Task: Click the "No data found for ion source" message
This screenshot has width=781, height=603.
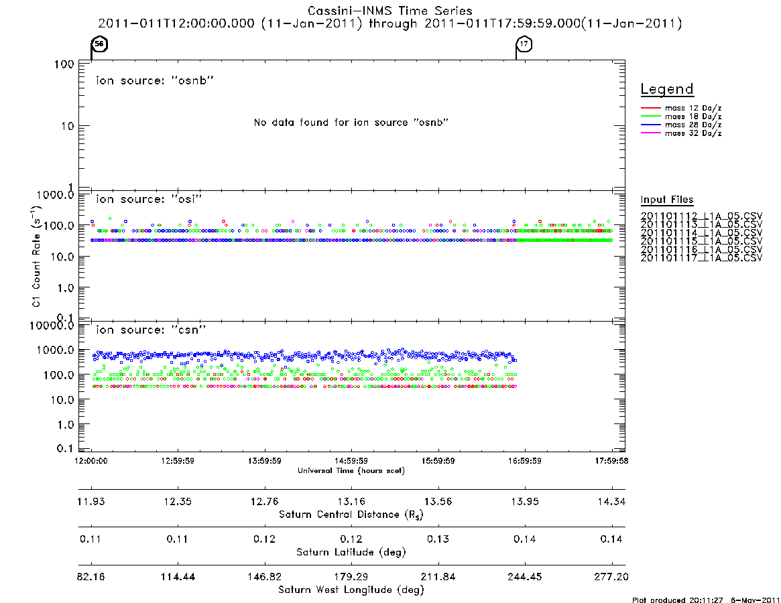Action: (351, 123)
